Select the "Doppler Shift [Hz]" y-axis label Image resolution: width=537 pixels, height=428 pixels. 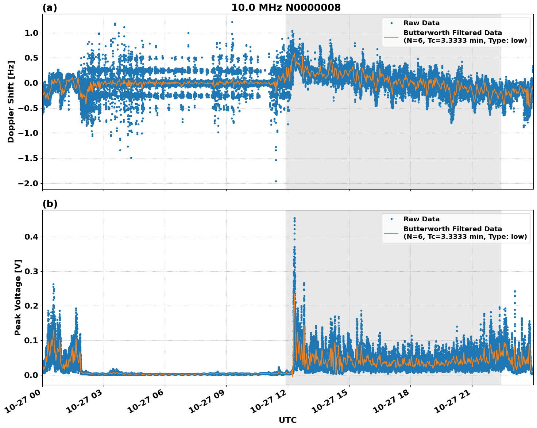pyautogui.click(x=11, y=102)
